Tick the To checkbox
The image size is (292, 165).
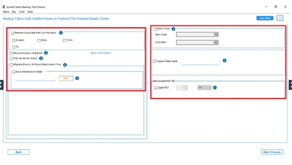(13, 47)
